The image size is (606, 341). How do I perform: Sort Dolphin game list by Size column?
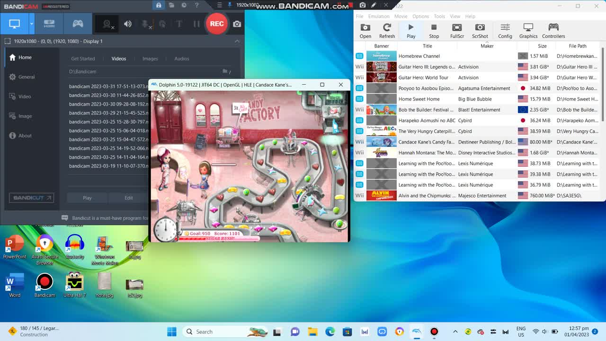(542, 46)
